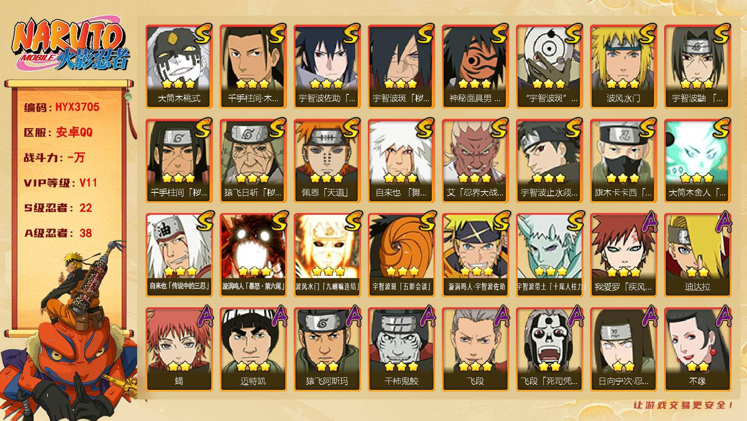Screen dimensions: 747x421
Task: Click the VIP等级 V11 label
Action: coord(61,183)
